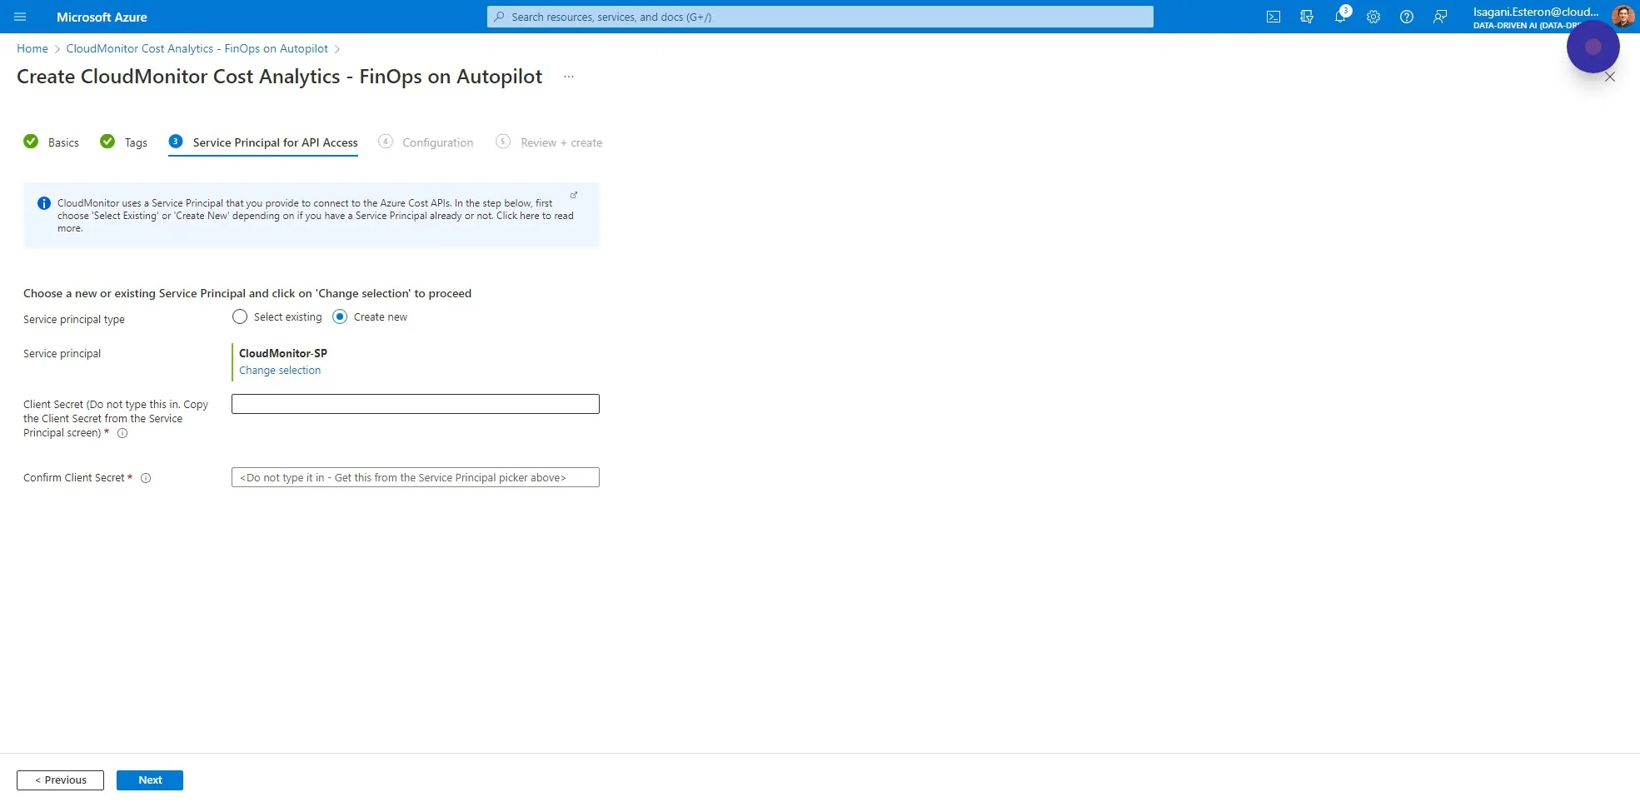Click the external link icon in info banner
Viewport: 1640px width, 807px height.
pos(574,195)
